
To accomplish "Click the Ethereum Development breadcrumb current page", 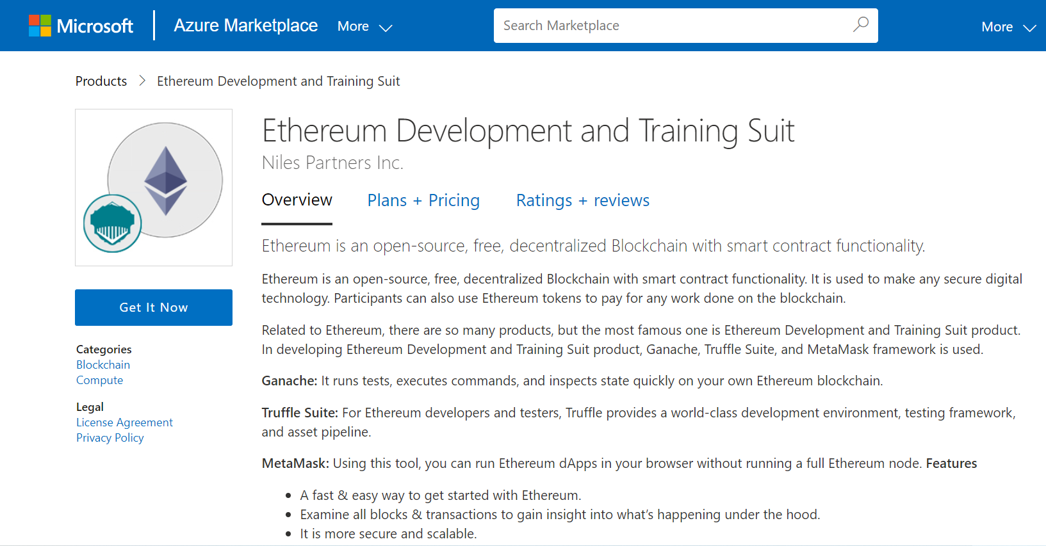I will point(278,81).
